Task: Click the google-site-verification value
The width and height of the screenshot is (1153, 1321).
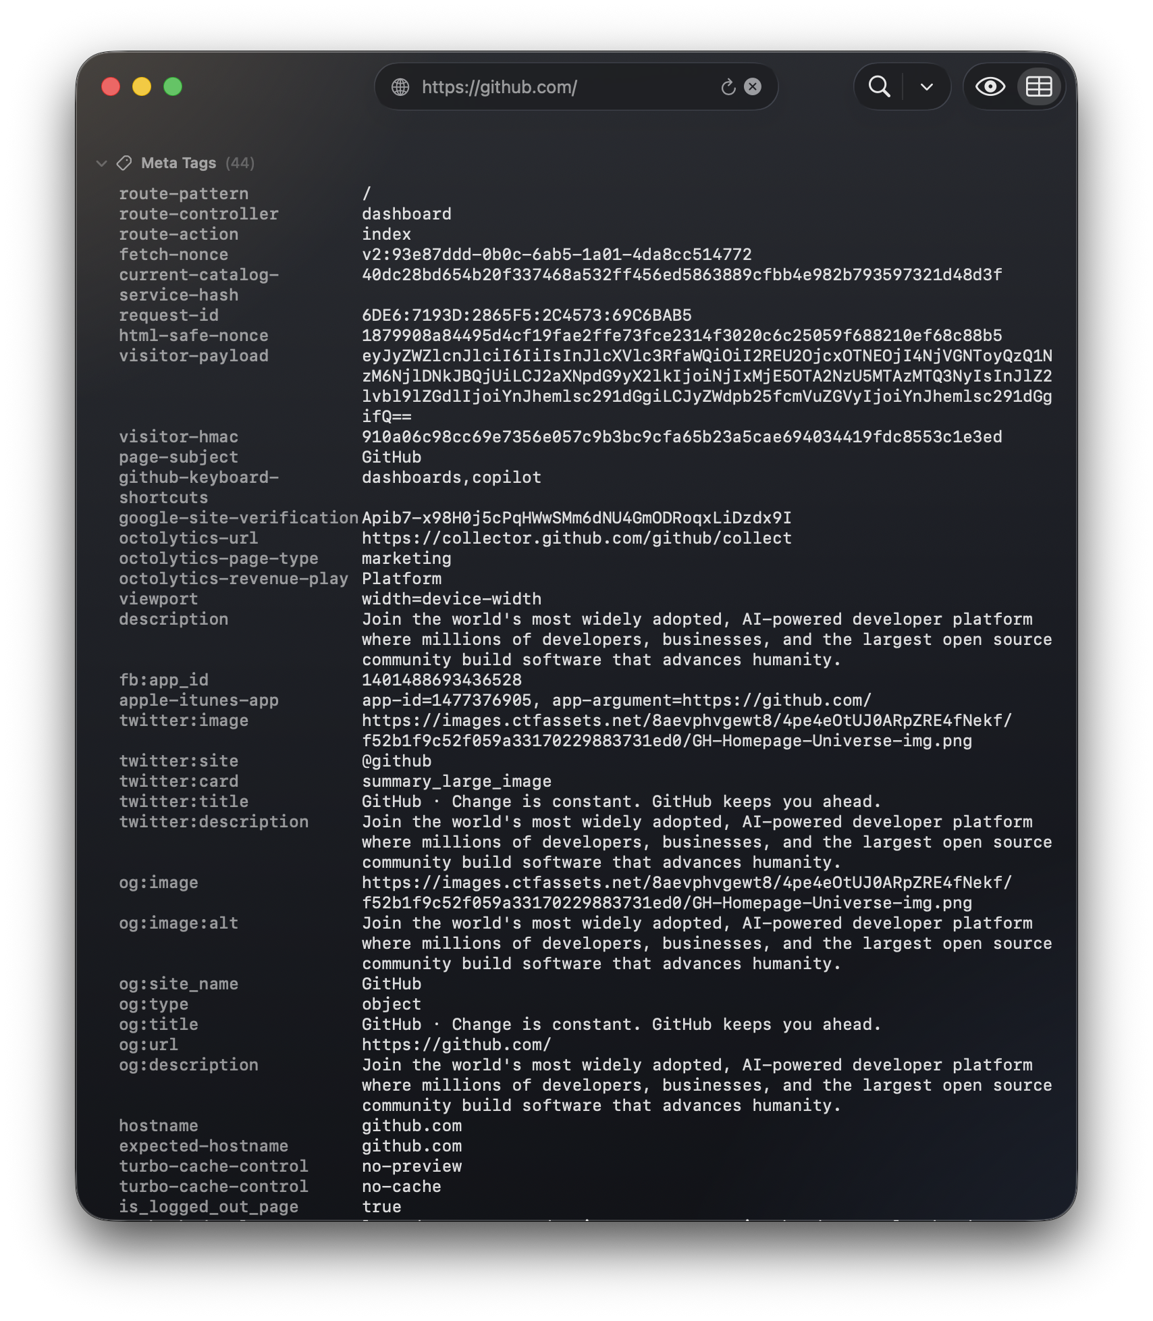Action: click(x=576, y=518)
